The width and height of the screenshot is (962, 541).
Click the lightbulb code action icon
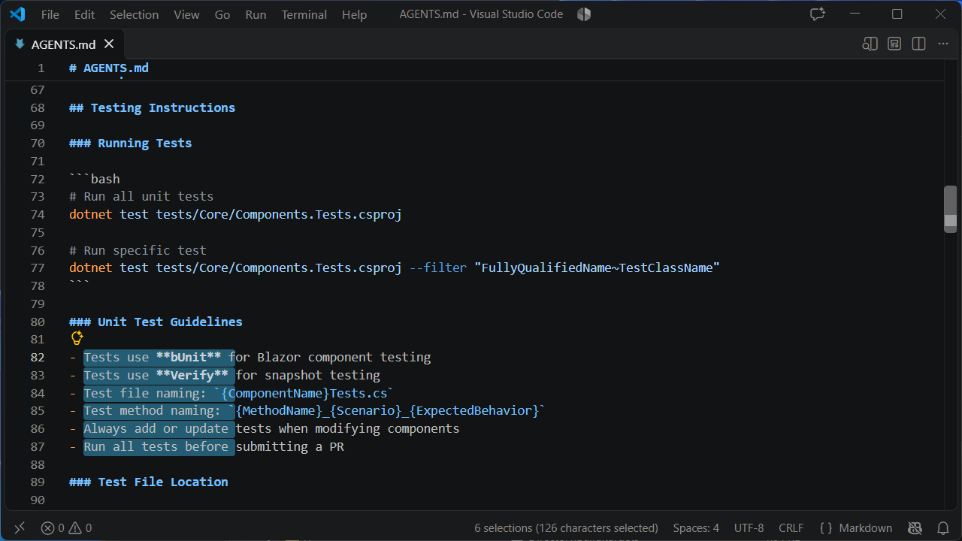pos(77,338)
